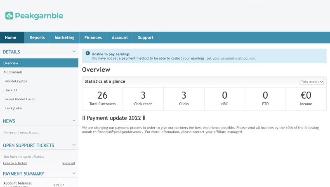The width and height of the screenshot is (330, 187).
Task: Click the €39.07 balance amount
Action: point(59,185)
